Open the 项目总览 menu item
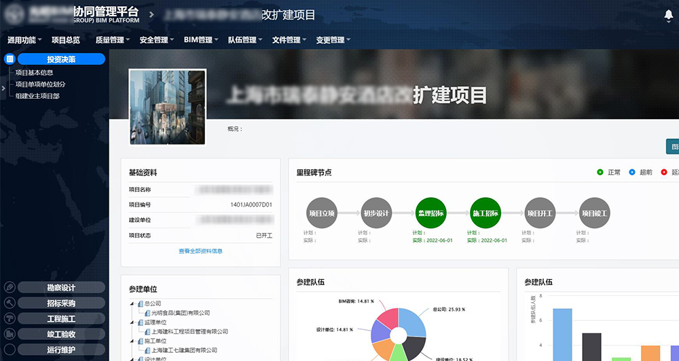This screenshot has height=361, width=679. point(66,40)
